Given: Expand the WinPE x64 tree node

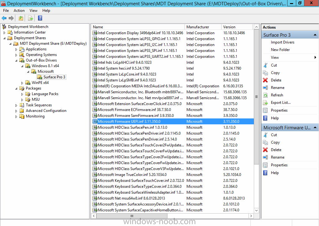Looking at the screenshot, I should tap(22, 83).
